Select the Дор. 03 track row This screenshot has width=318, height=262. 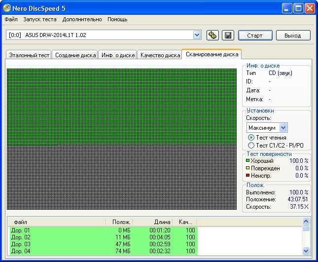pos(104,244)
